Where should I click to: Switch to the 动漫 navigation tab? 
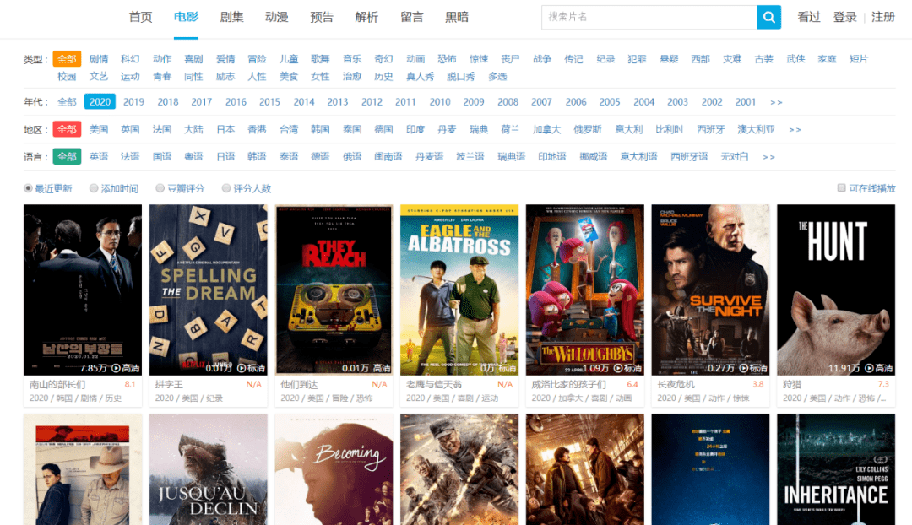[x=277, y=18]
